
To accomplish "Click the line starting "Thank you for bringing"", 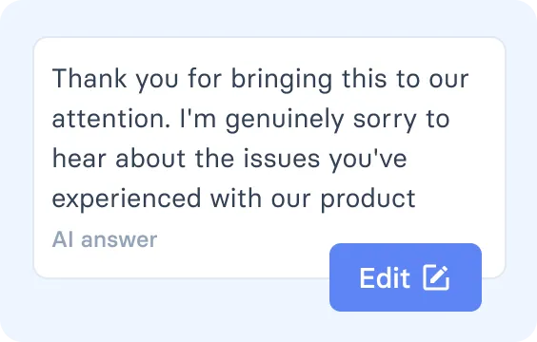I will click(260, 80).
